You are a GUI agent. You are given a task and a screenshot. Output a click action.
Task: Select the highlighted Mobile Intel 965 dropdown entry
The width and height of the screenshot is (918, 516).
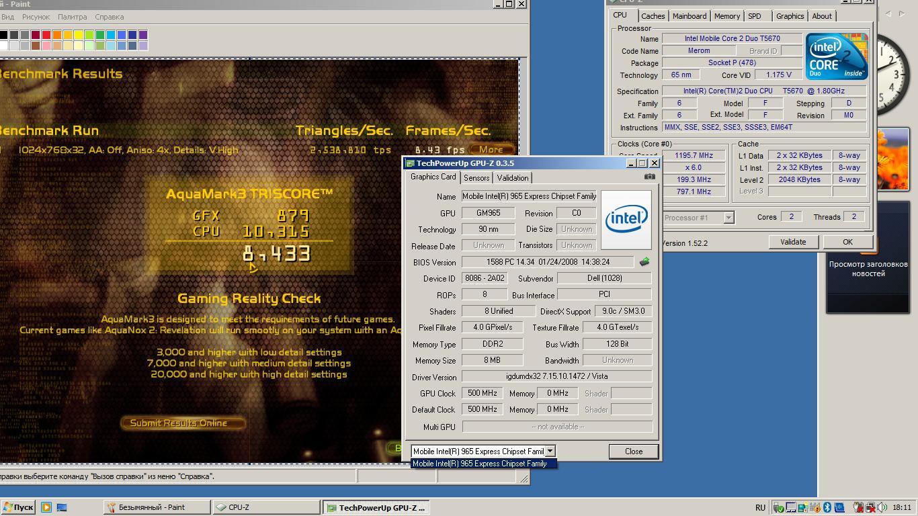click(x=484, y=464)
